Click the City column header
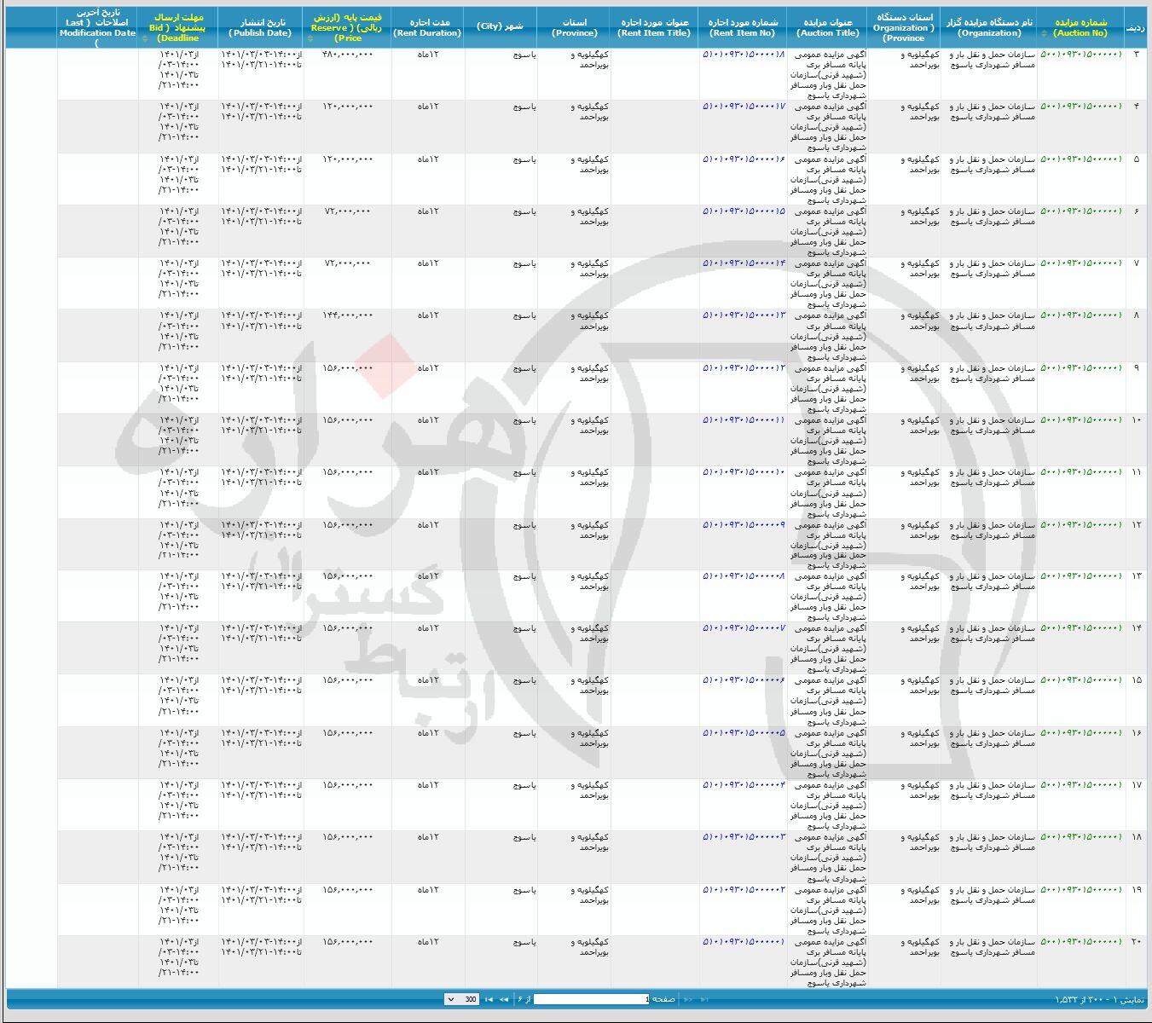The height and width of the screenshot is (1023, 1152). tap(500, 26)
